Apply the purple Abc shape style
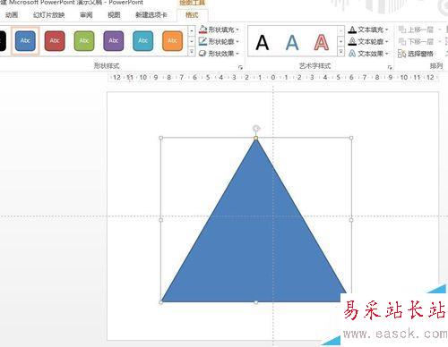The image size is (448, 347). (x=114, y=41)
